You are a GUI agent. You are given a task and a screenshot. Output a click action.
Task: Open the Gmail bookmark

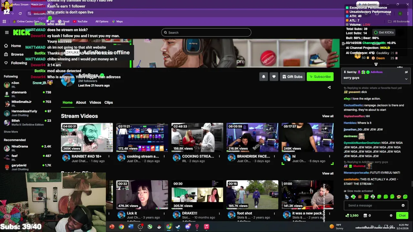pos(64,22)
